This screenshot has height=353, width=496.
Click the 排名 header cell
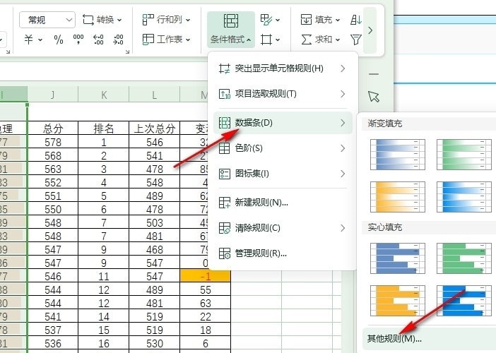(x=104, y=128)
